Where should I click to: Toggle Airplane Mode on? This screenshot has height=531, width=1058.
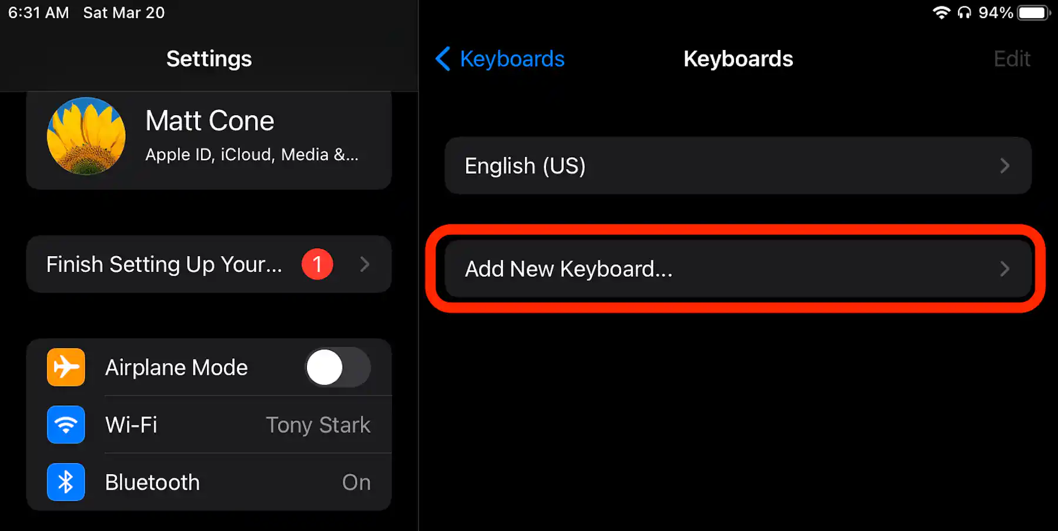337,367
